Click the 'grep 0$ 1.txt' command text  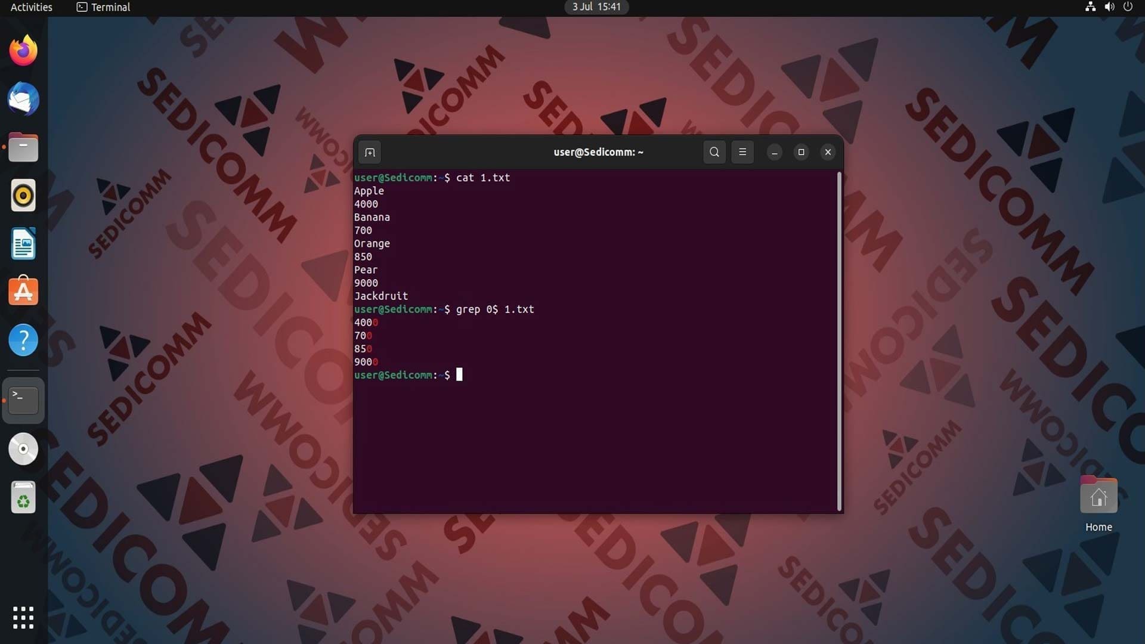click(x=495, y=309)
